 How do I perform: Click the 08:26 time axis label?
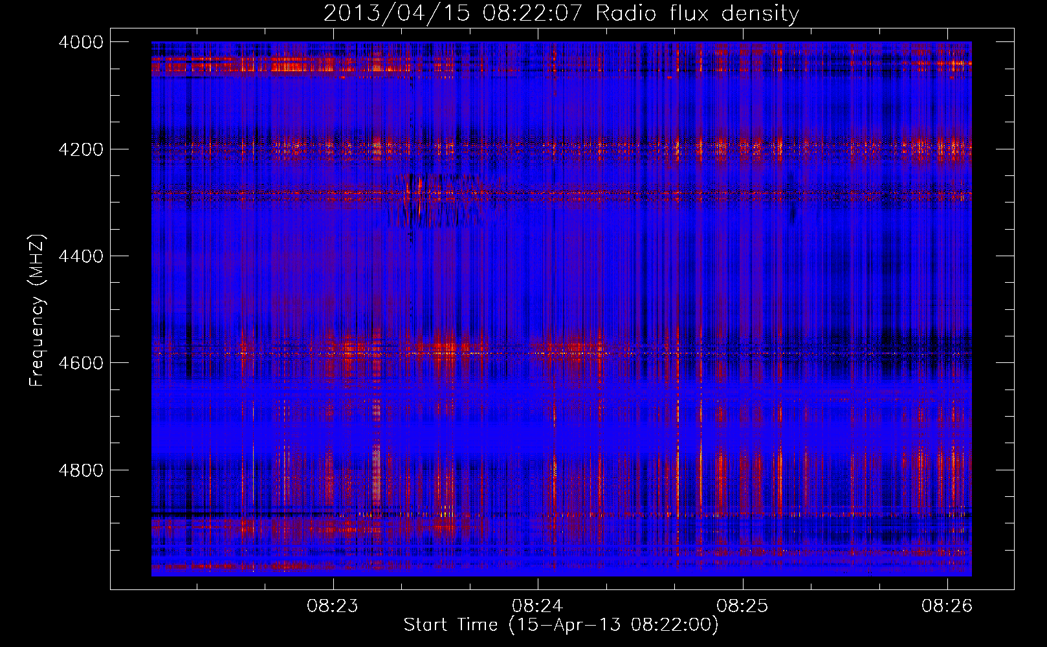coord(947,606)
